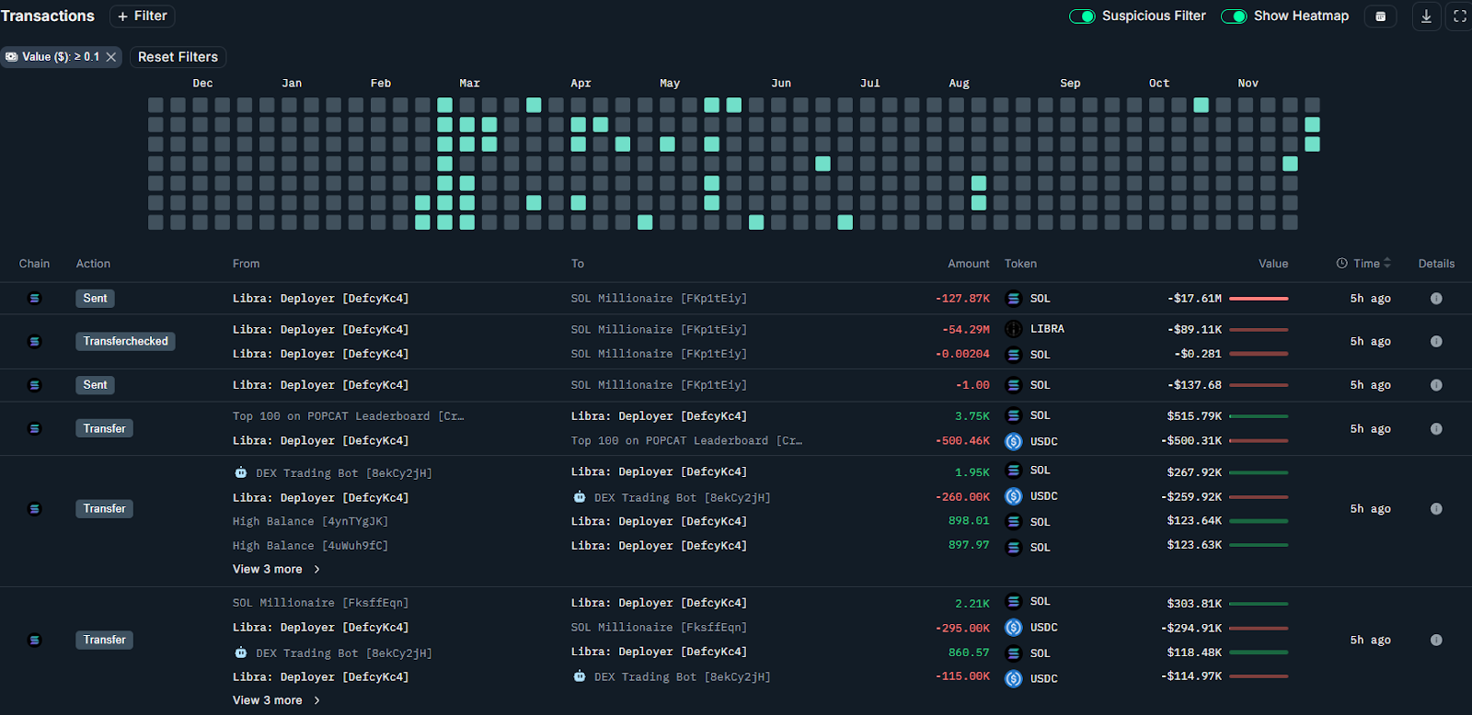Click the LIBRA token icon

pyautogui.click(x=1014, y=329)
